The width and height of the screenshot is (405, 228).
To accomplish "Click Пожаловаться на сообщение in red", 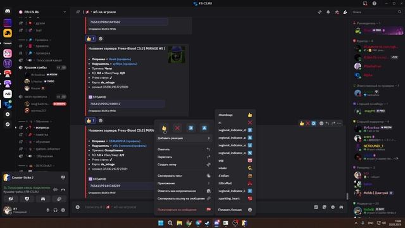I will tap(184, 210).
